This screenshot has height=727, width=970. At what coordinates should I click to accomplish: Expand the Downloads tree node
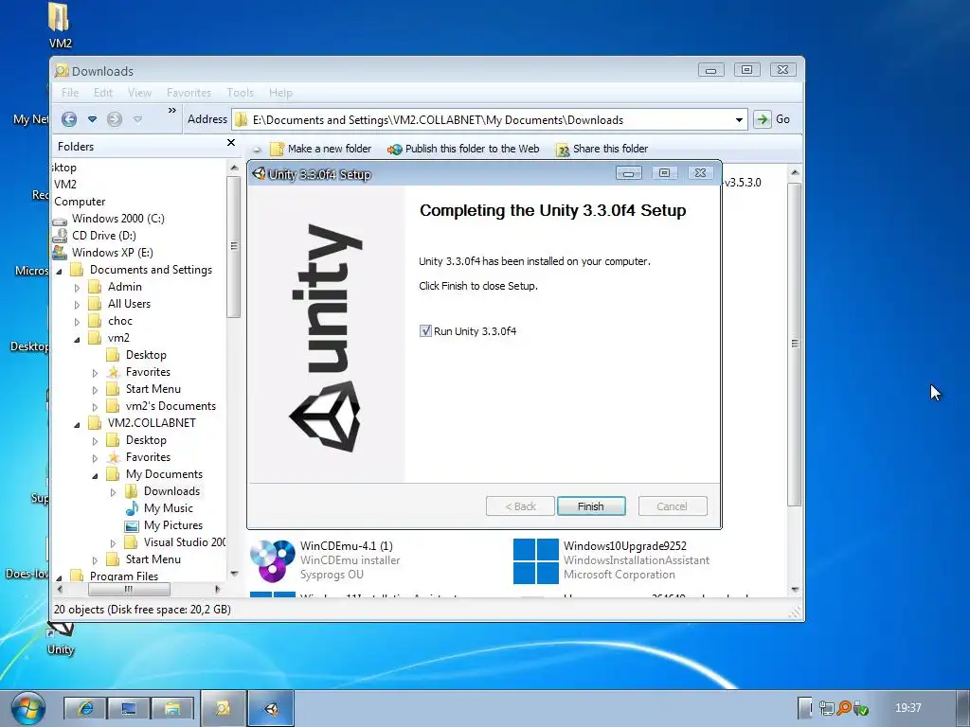pyautogui.click(x=114, y=492)
